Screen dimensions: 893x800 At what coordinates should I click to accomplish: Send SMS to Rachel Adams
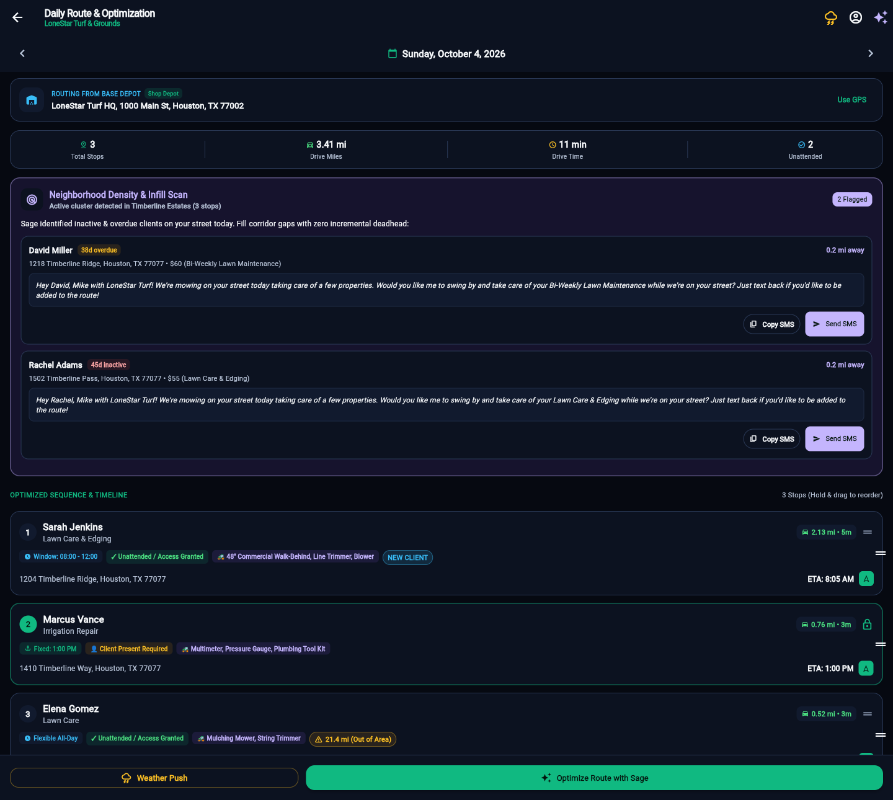point(835,438)
